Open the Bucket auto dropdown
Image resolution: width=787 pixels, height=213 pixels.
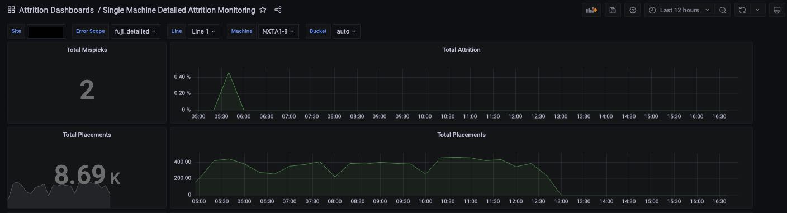[x=346, y=31]
